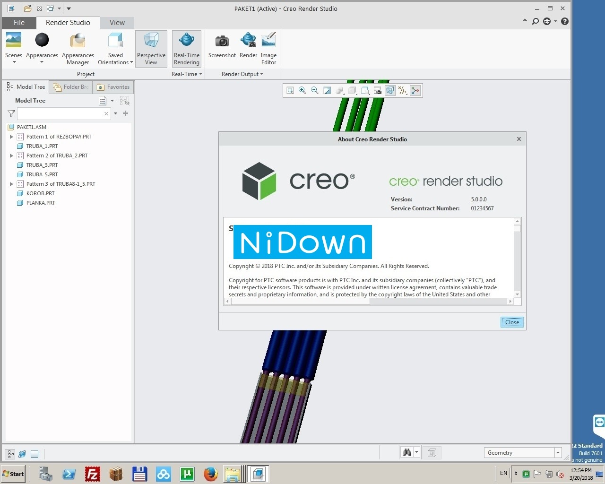Open FileZilla from the taskbar
This screenshot has width=605, height=484.
click(93, 474)
